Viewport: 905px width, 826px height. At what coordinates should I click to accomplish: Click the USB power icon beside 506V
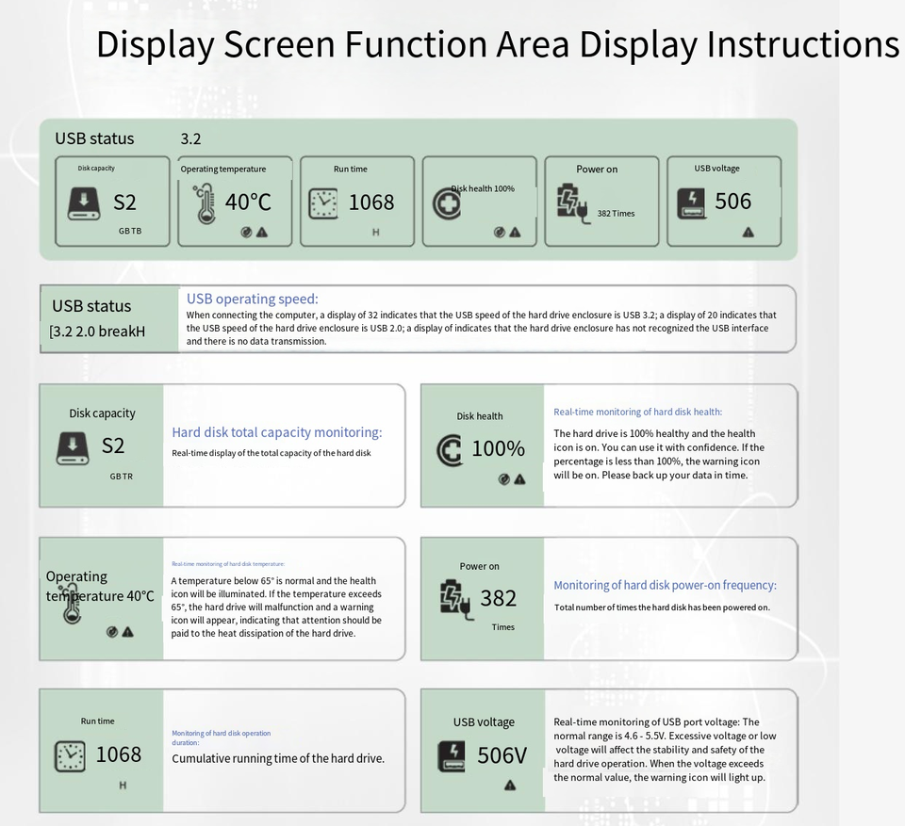point(452,757)
